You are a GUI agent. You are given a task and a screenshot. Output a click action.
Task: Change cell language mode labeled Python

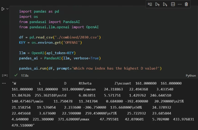(191, 76)
